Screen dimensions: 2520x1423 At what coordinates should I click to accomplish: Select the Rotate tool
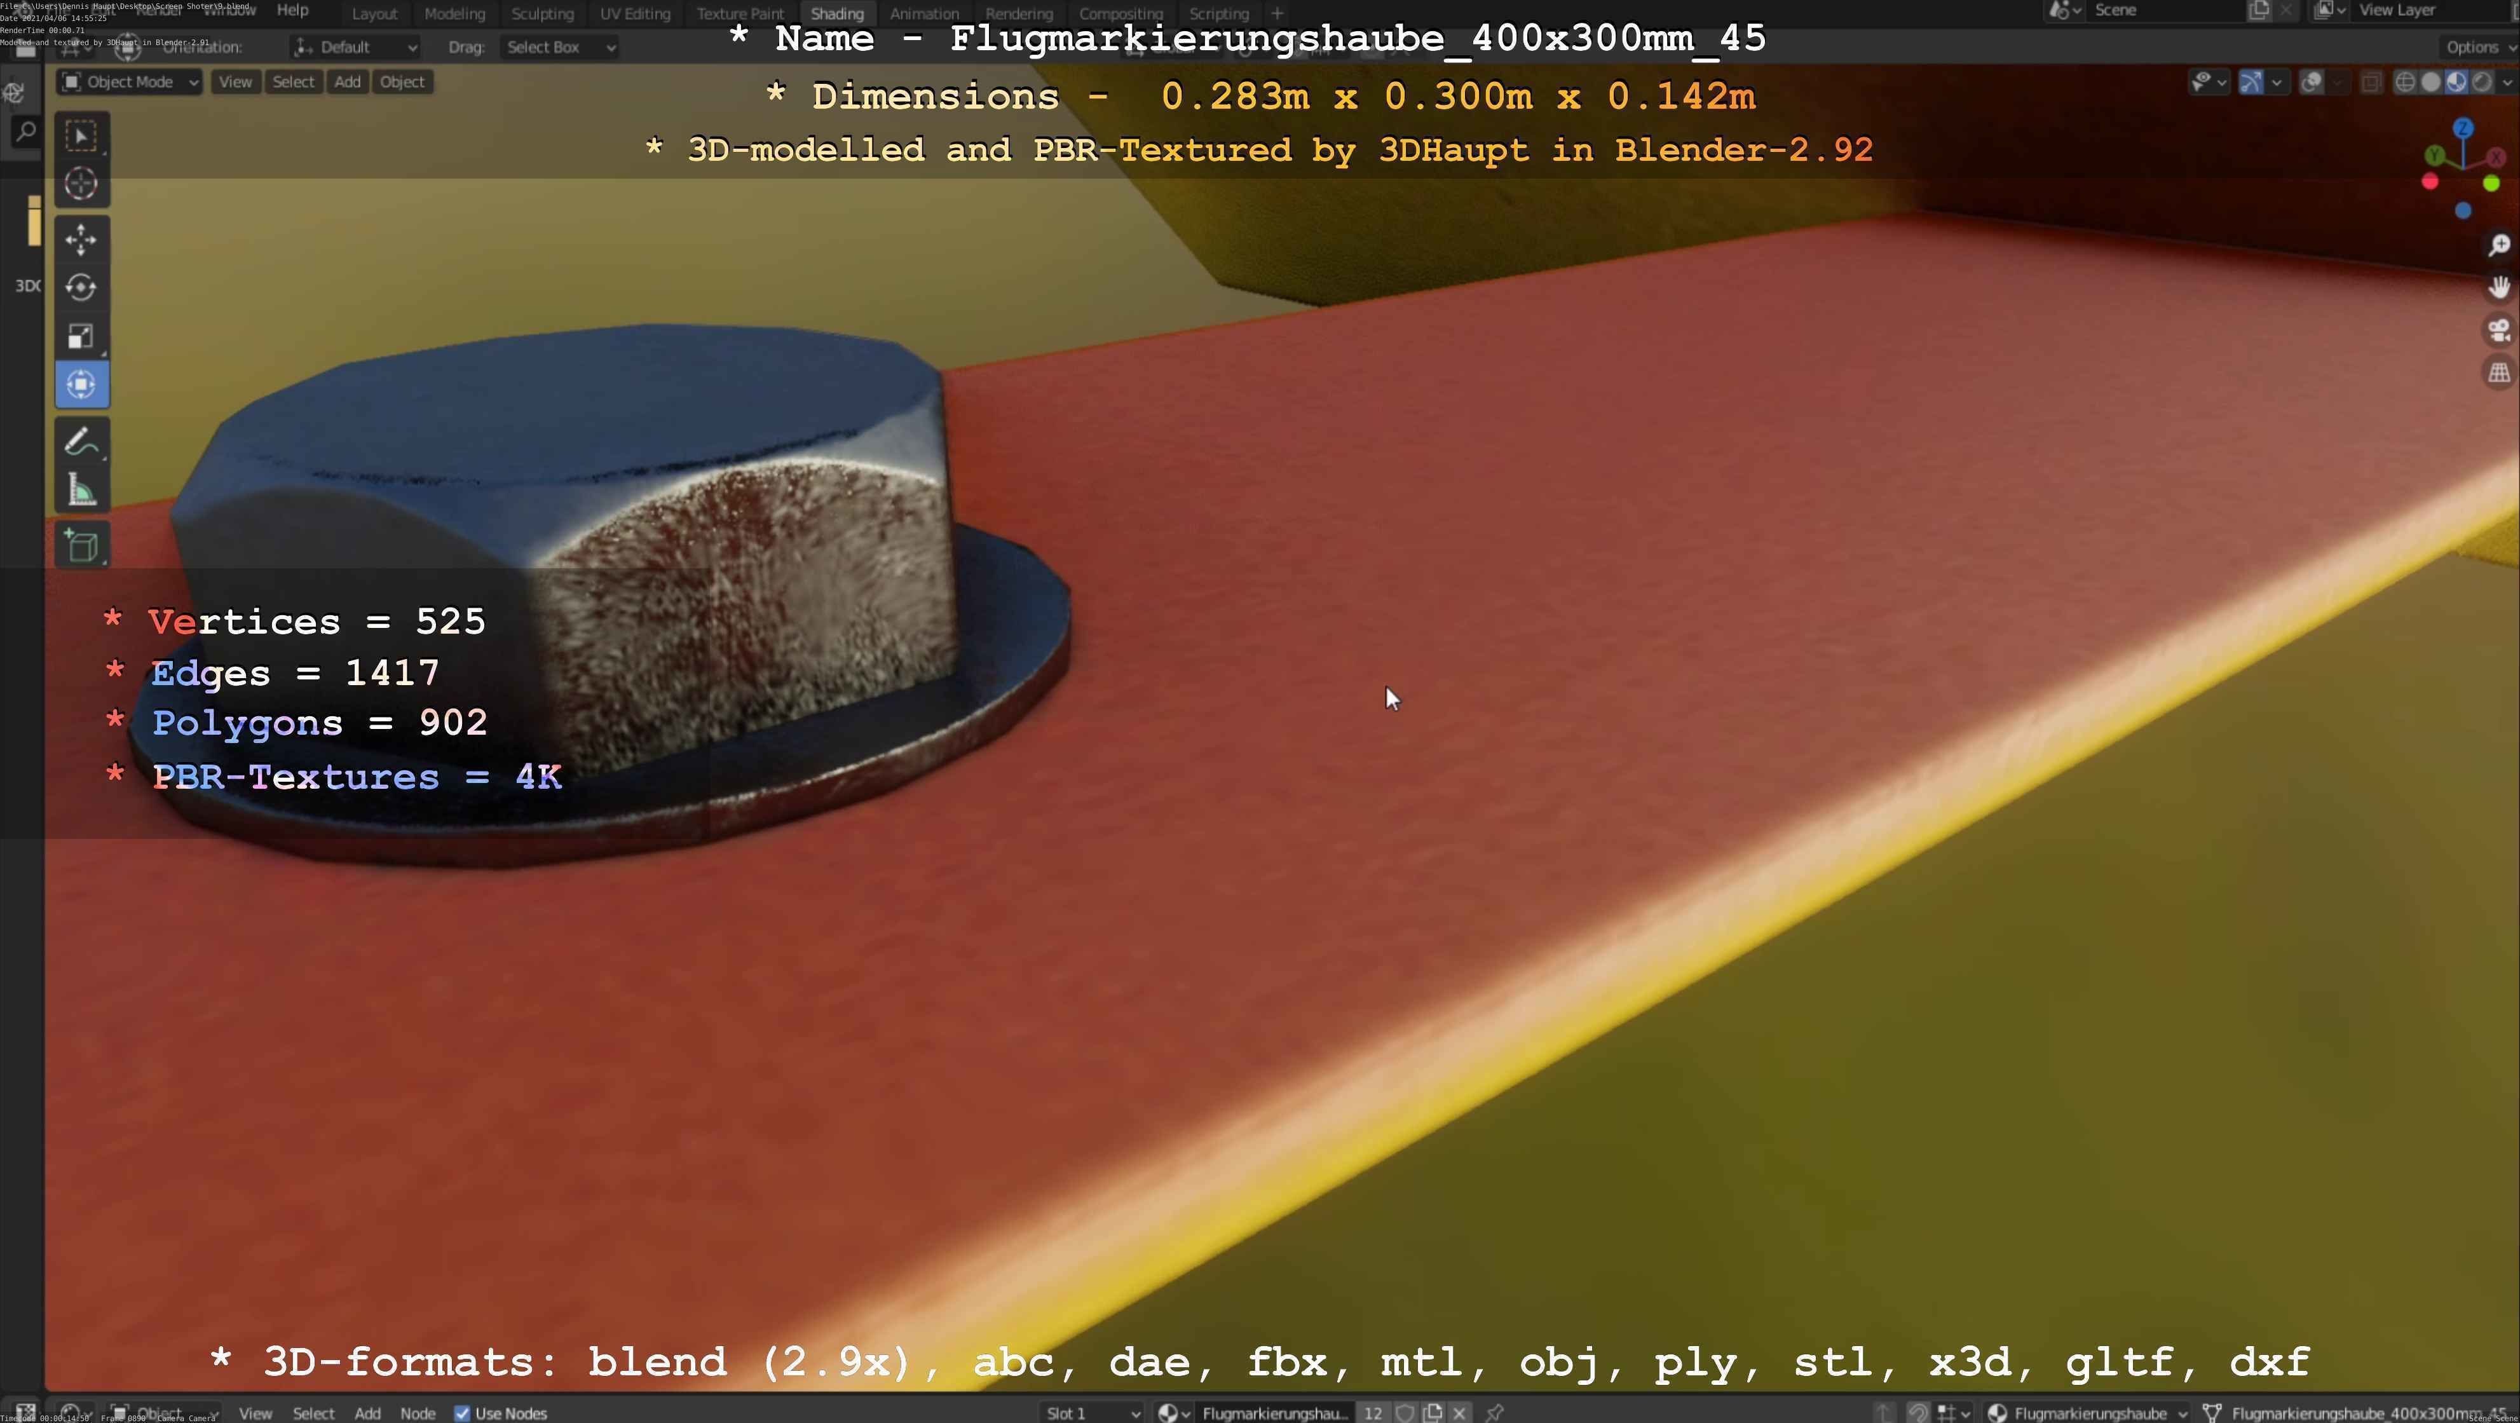[81, 287]
